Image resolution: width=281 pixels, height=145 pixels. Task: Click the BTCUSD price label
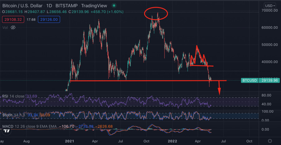[x=250, y=80]
